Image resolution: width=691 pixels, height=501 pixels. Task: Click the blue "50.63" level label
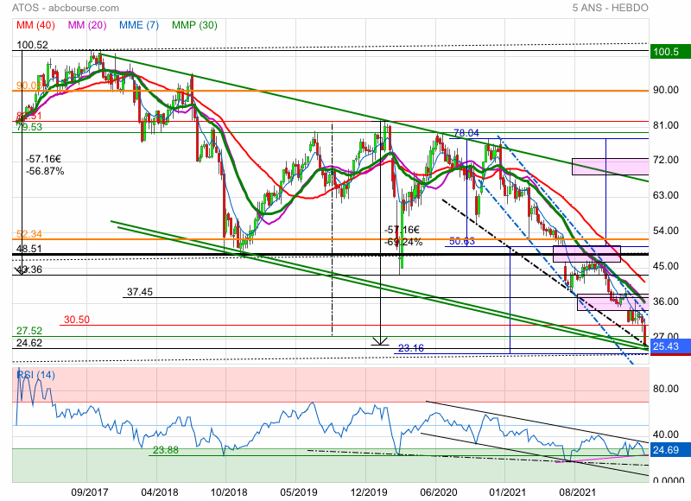[x=462, y=241]
